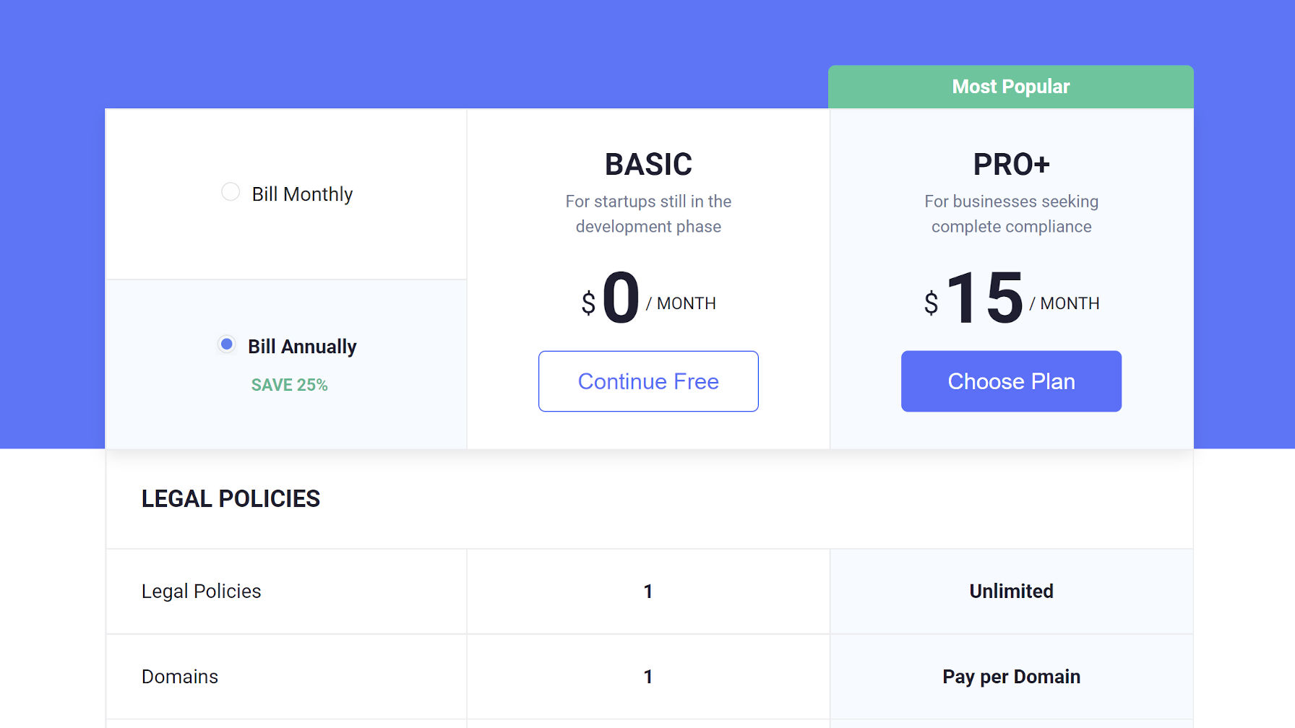Click the Pay per Domain cell
Image resolution: width=1295 pixels, height=728 pixels.
(1011, 677)
